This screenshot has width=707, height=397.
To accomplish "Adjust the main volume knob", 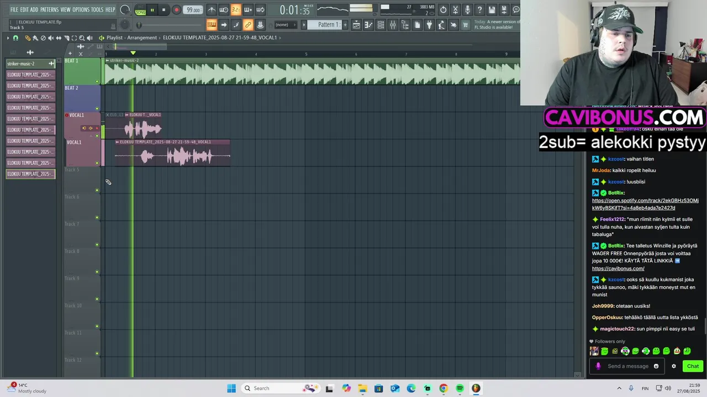I will (x=125, y=10).
